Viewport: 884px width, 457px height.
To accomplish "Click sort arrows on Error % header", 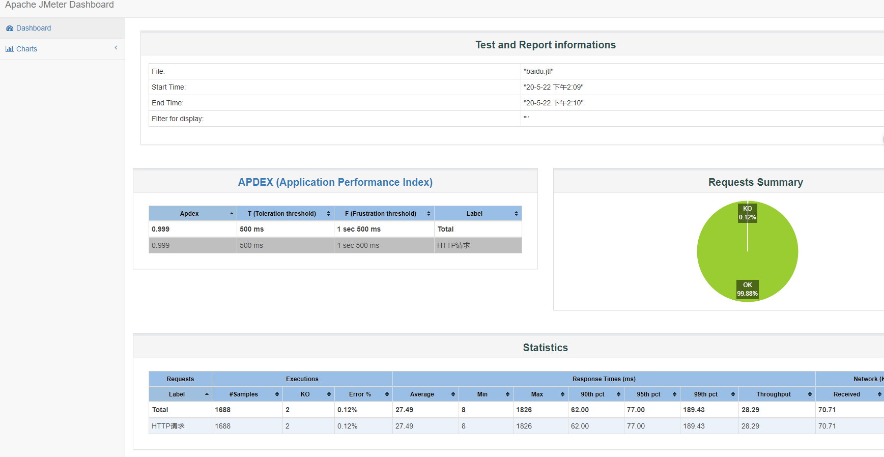I will pyautogui.click(x=387, y=394).
